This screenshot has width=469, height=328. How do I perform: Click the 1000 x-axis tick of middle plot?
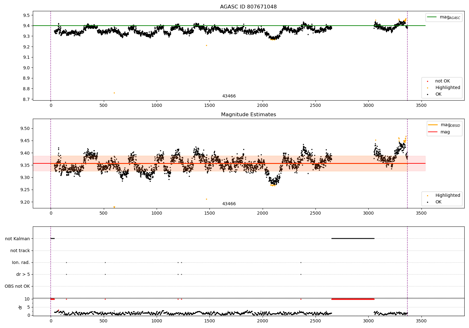point(157,213)
